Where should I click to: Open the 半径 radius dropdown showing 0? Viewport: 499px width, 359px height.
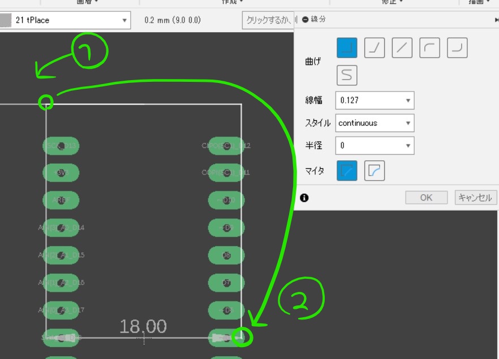point(375,146)
